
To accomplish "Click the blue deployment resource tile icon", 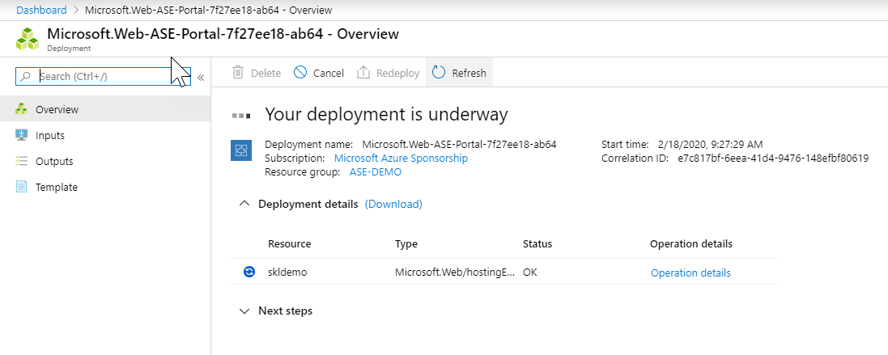I will coord(241,150).
